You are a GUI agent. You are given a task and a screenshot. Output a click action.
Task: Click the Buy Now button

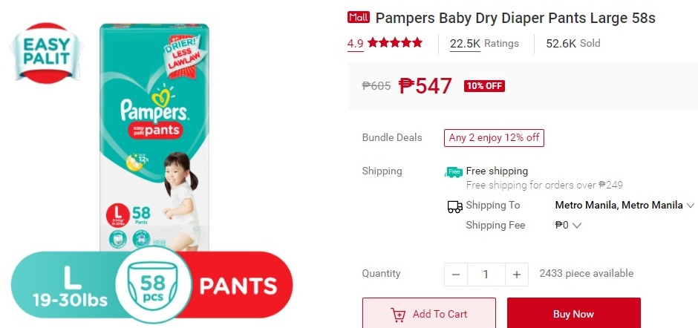click(x=574, y=313)
